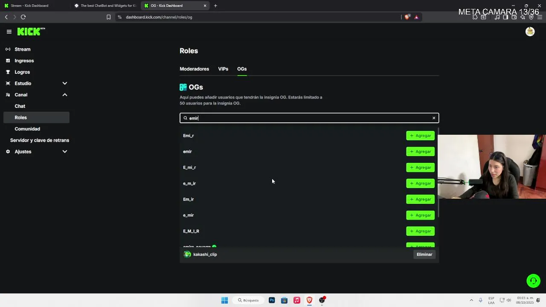Click the kakashi_clip username
This screenshot has width=546, height=307.
coord(205,255)
